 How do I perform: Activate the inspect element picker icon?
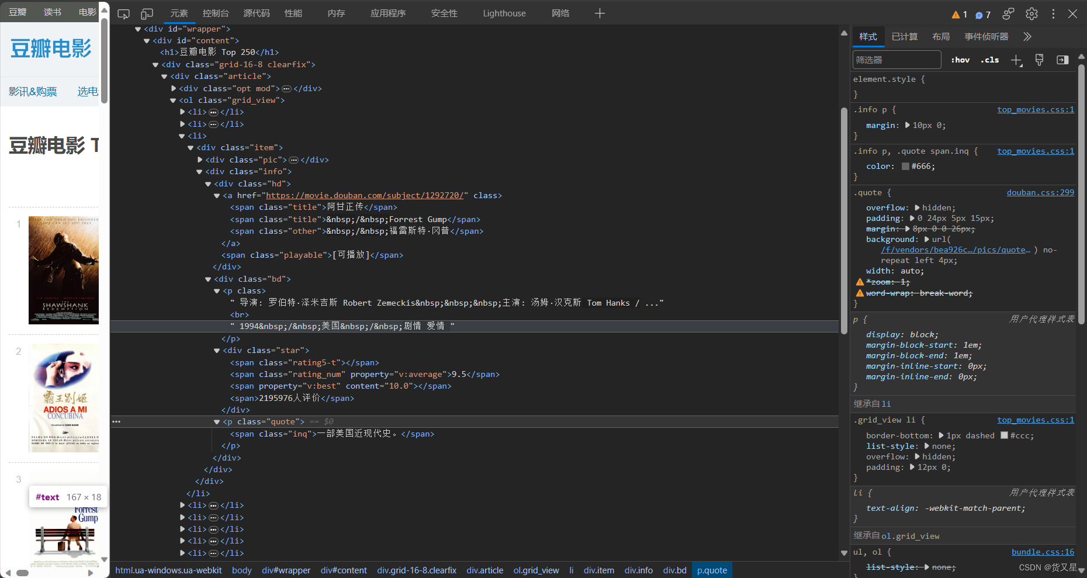click(x=123, y=13)
